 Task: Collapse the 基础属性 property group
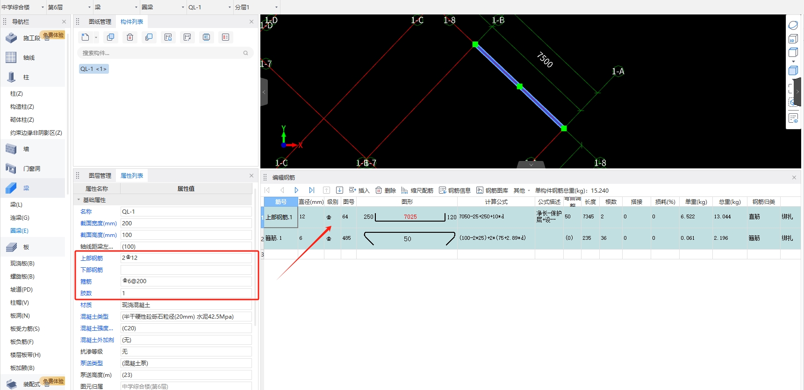click(79, 200)
